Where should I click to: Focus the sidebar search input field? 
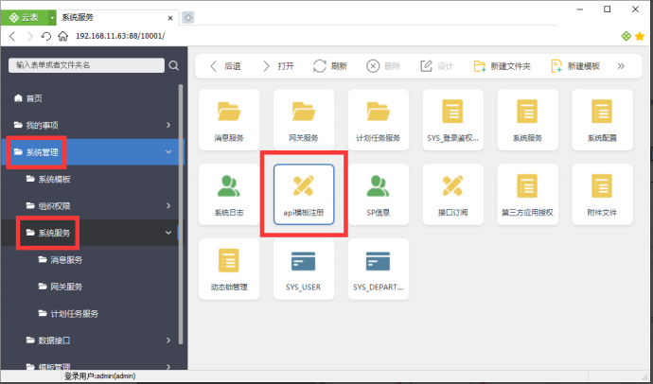(86, 65)
